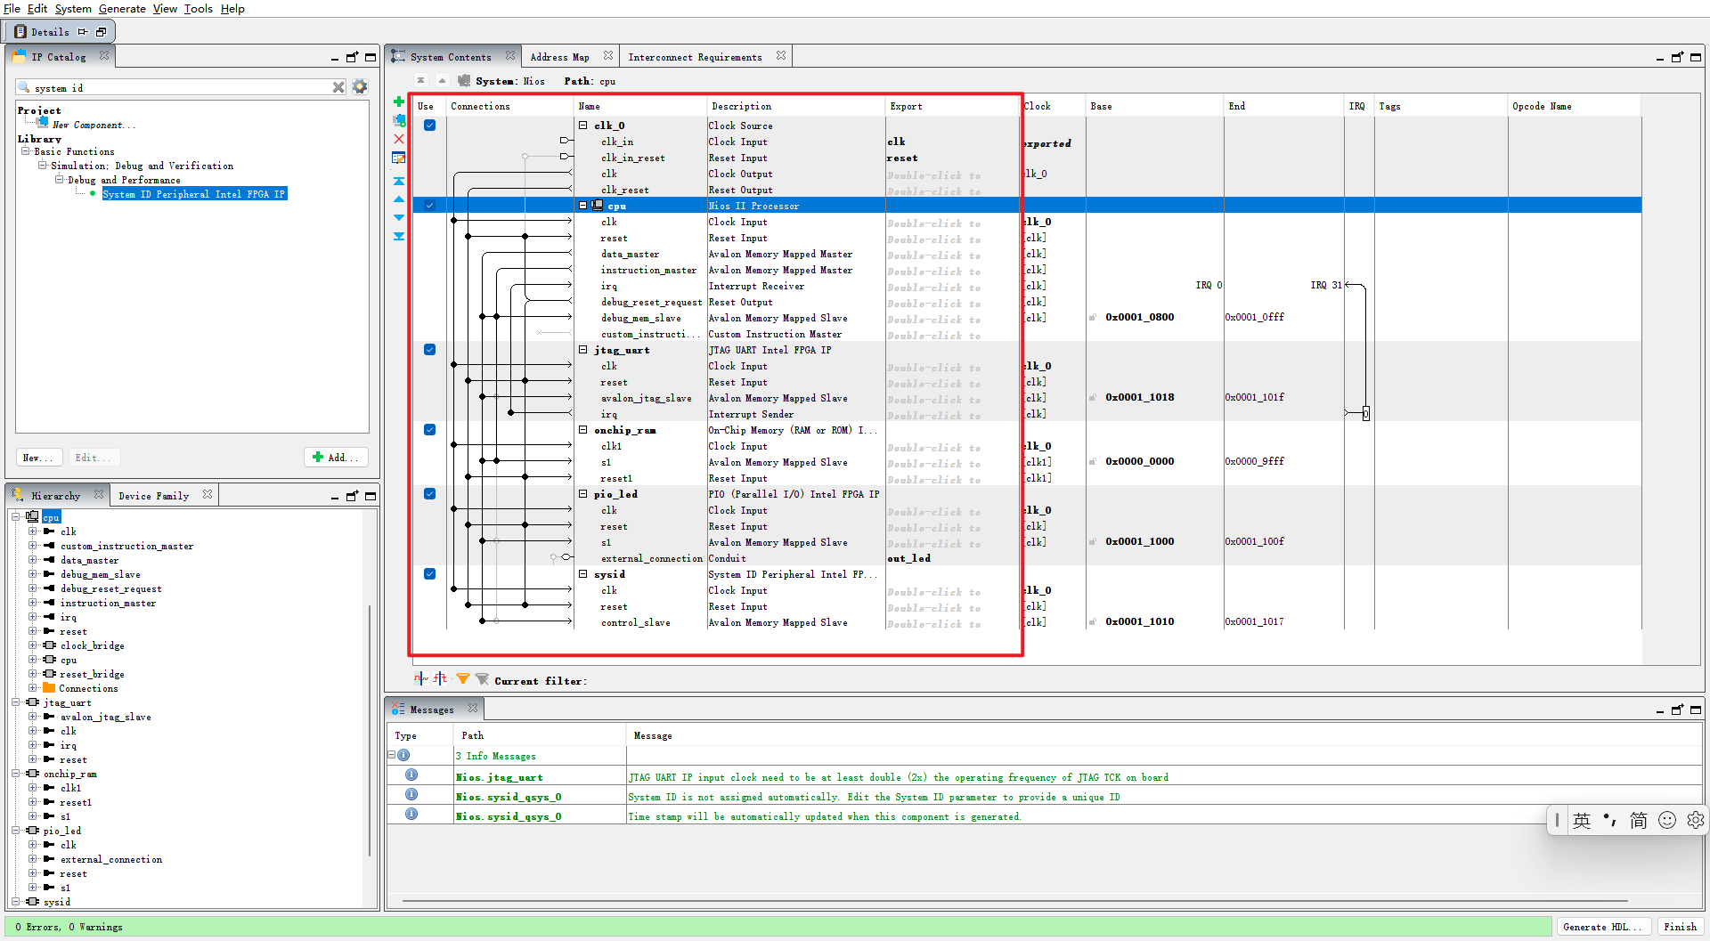Screen dimensions: 1710x941
Task: Click the edit parameters pencil icon
Action: pos(399,158)
